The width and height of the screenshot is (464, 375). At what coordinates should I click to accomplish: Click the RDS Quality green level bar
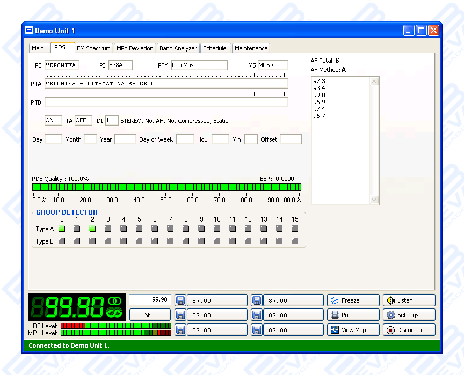166,187
